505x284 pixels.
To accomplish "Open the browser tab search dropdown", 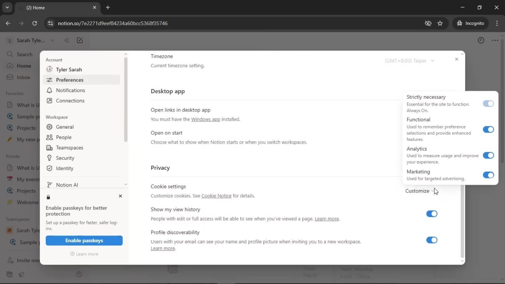I will 7,7.
